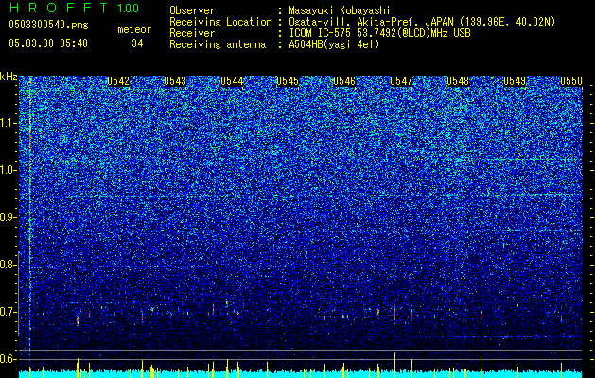Image resolution: width=595 pixels, height=378 pixels.
Task: Click the 0550 time marker
Action: pos(571,81)
